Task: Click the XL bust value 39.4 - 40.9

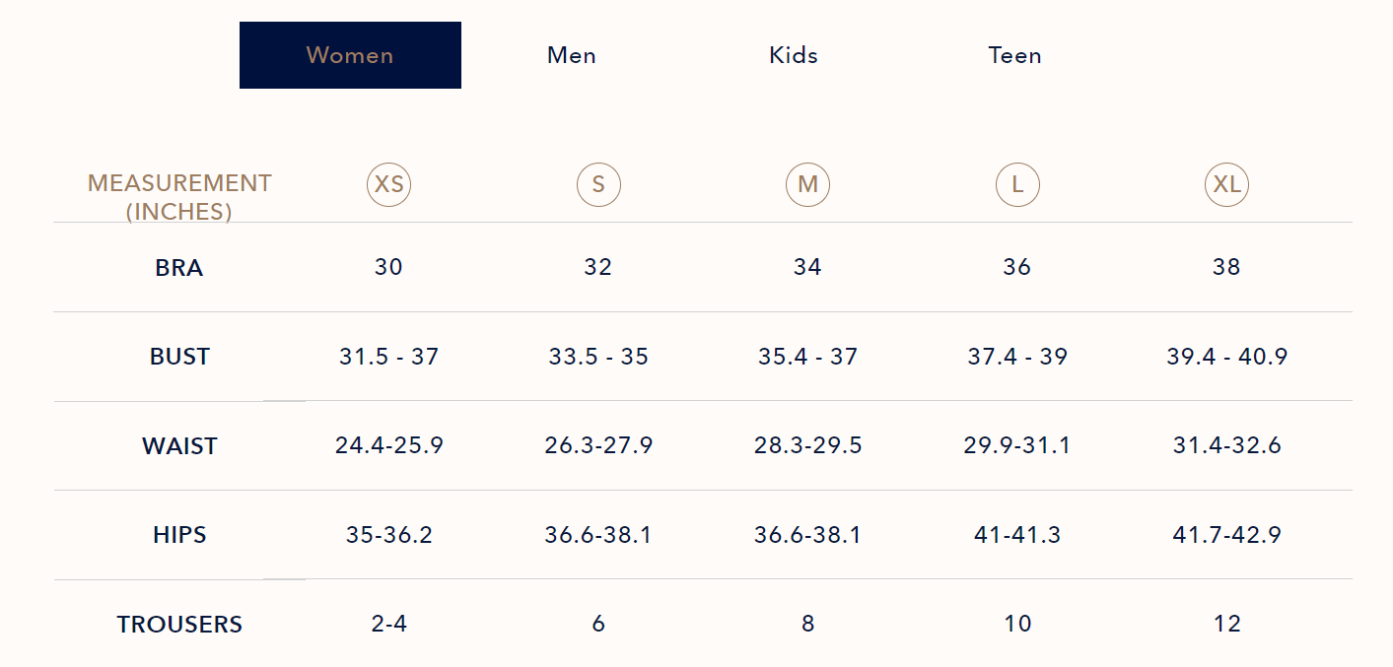Action: tap(1226, 357)
